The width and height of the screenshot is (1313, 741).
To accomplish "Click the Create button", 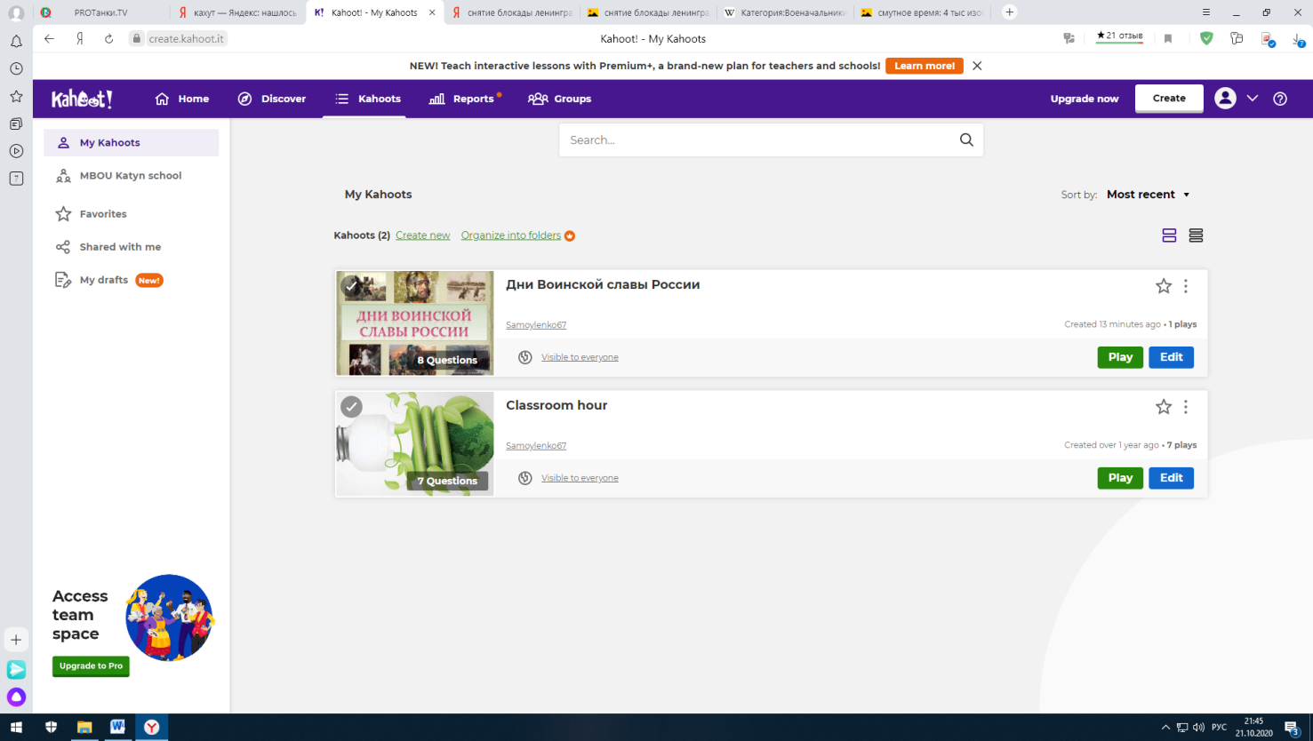I will pyautogui.click(x=1169, y=99).
